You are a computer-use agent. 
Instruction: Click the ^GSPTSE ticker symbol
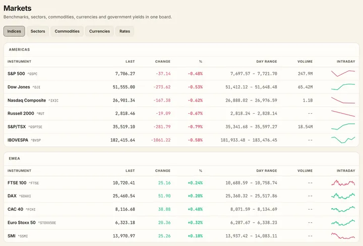click(x=35, y=127)
